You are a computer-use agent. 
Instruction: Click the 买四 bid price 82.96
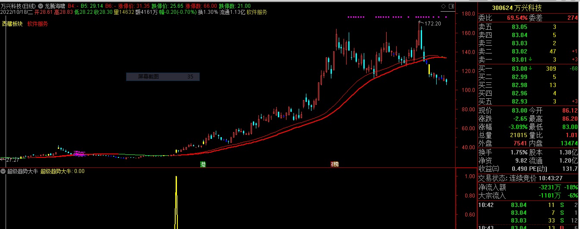pos(519,93)
